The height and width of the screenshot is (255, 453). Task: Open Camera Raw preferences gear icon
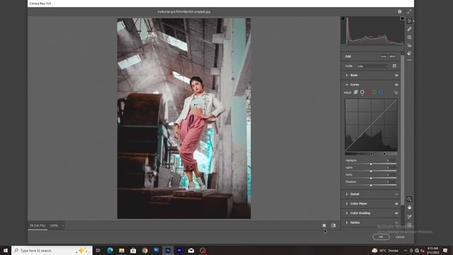pyautogui.click(x=399, y=11)
